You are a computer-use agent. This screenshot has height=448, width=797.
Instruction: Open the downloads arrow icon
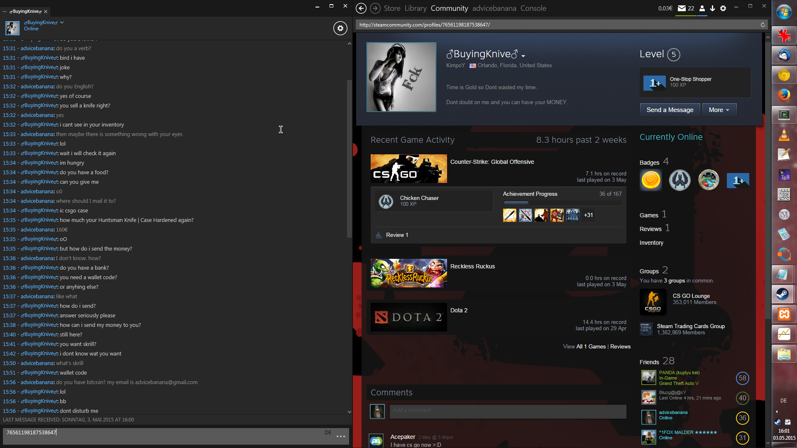tap(712, 8)
